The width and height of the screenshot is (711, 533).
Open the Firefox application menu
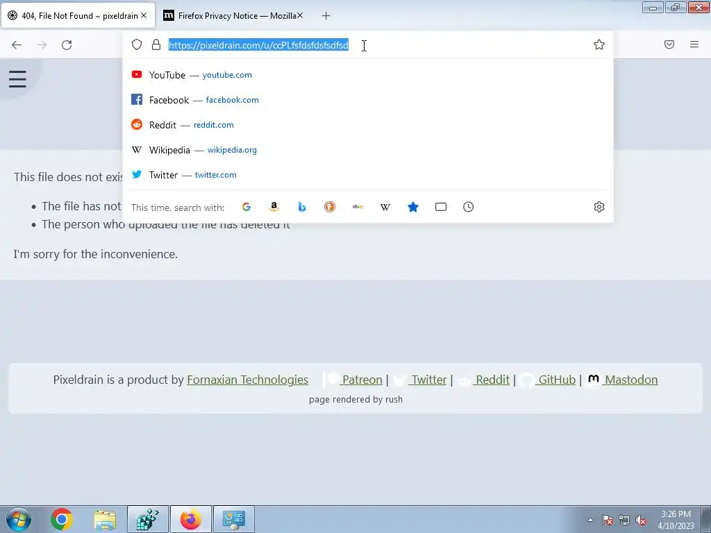coord(694,44)
